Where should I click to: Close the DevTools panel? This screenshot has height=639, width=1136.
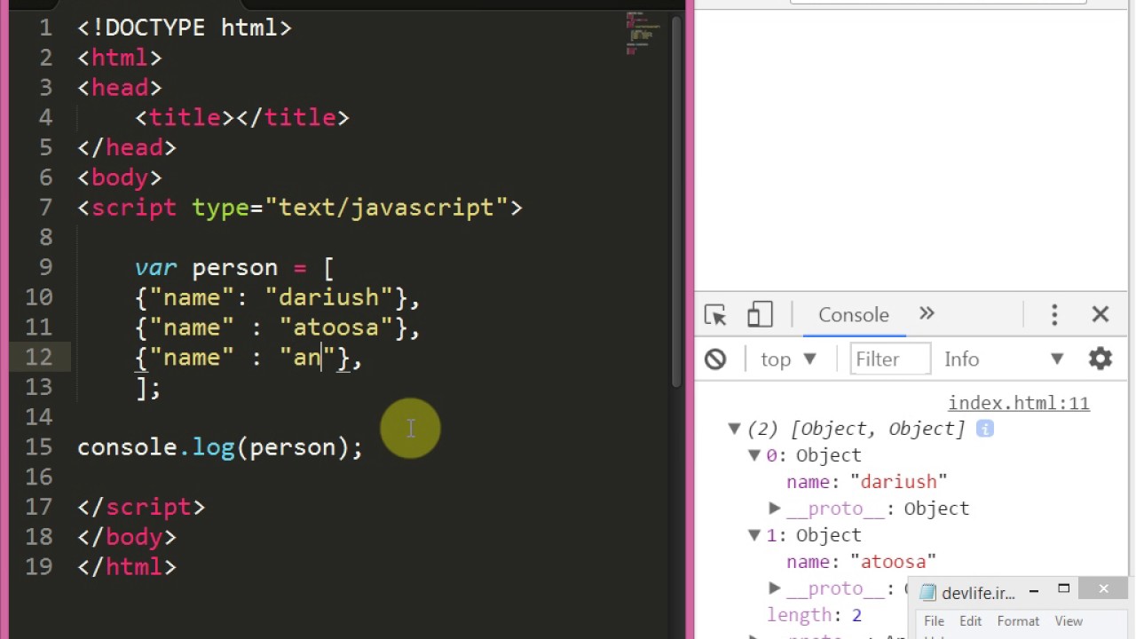coord(1100,314)
